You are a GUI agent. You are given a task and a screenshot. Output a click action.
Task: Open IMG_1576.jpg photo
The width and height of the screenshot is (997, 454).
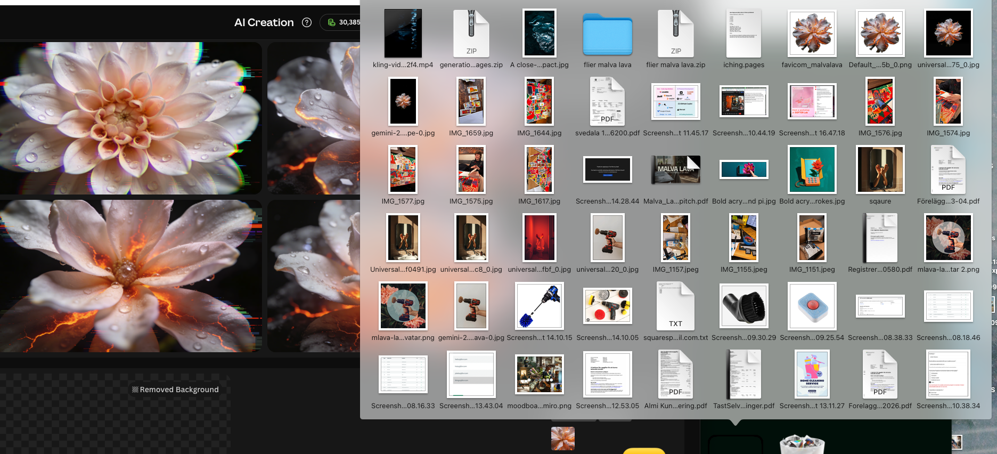point(880,101)
